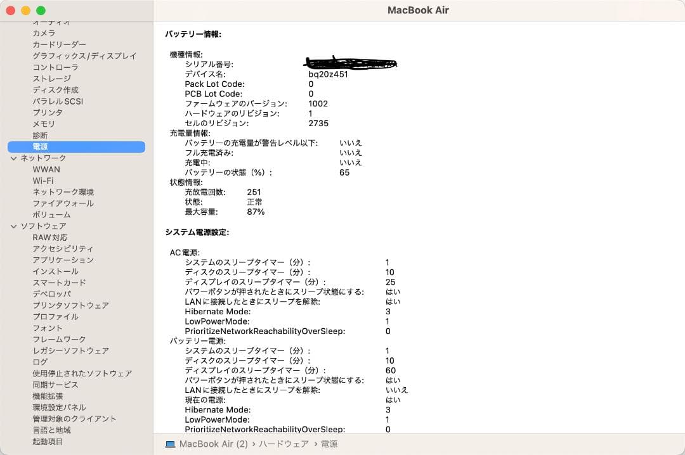This screenshot has width=685, height=455.
Task: Click the 電源 breadcrumb at the bottom
Action: click(330, 444)
